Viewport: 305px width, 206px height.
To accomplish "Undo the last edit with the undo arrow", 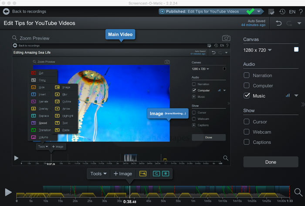I will 278,23.
